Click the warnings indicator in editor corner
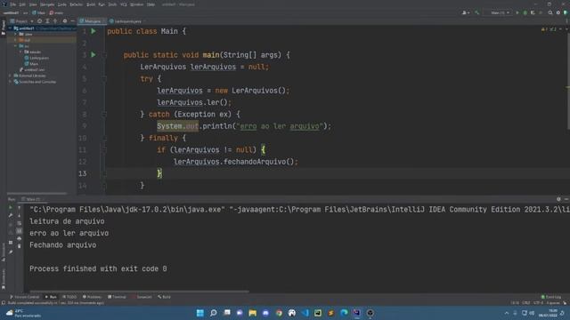570x320 pixels. [x=550, y=29]
